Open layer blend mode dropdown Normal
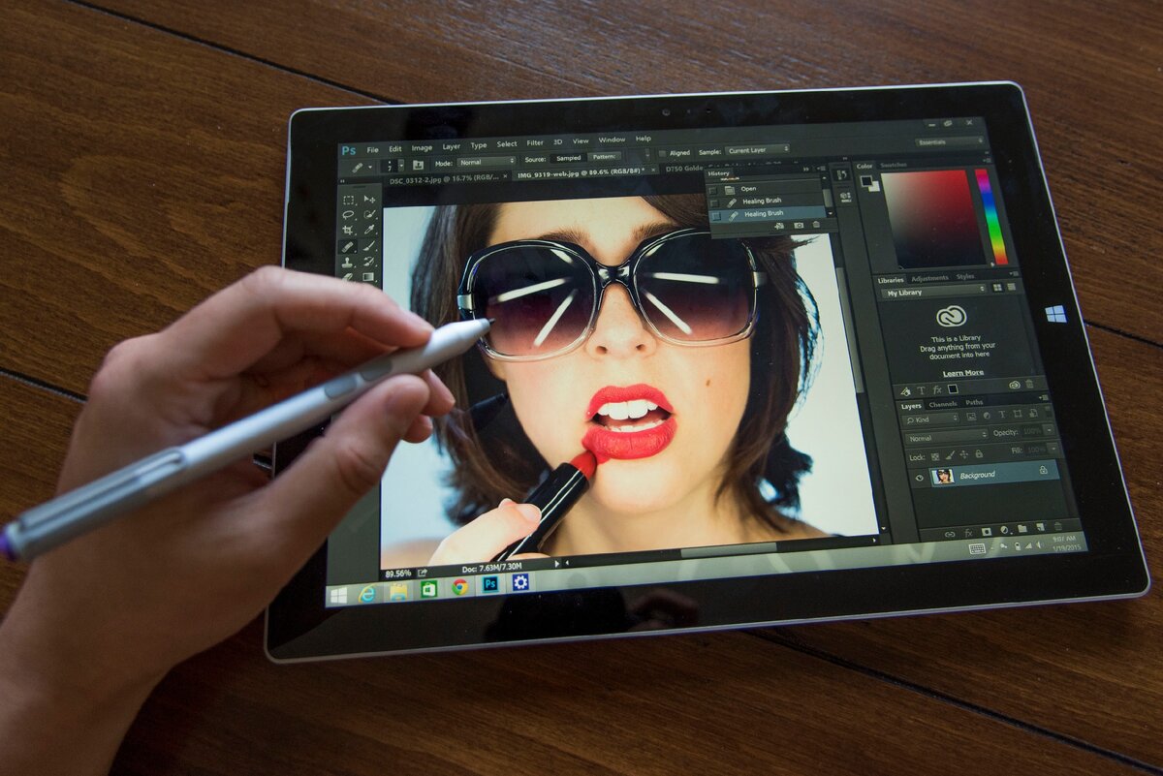Image resolution: width=1163 pixels, height=776 pixels. point(945,437)
